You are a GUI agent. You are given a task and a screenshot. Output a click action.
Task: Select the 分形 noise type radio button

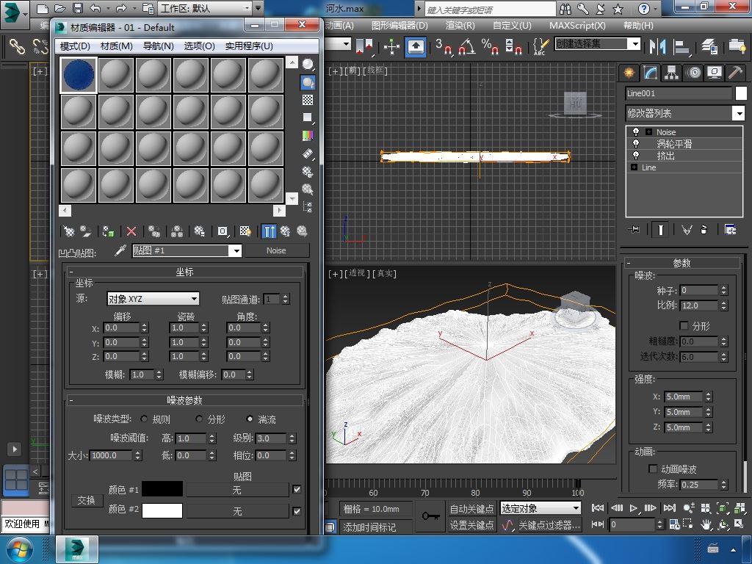[199, 419]
